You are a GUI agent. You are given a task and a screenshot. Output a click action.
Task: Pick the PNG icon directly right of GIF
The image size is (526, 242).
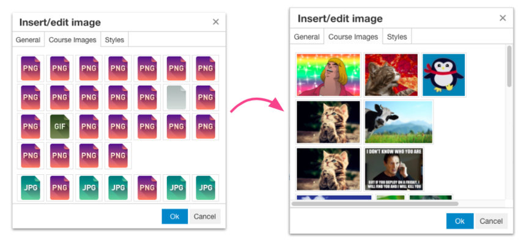[89, 127]
